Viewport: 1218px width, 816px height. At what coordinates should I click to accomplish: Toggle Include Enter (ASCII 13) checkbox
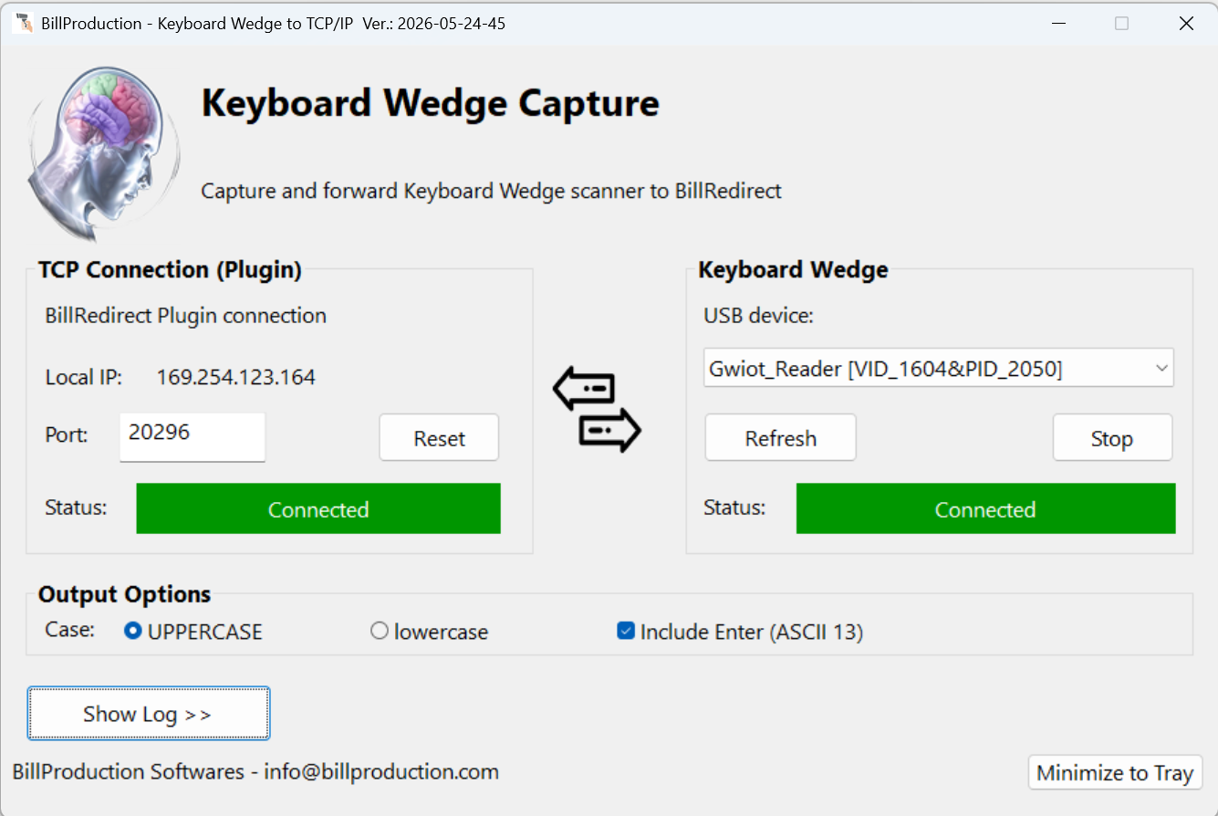click(740, 632)
